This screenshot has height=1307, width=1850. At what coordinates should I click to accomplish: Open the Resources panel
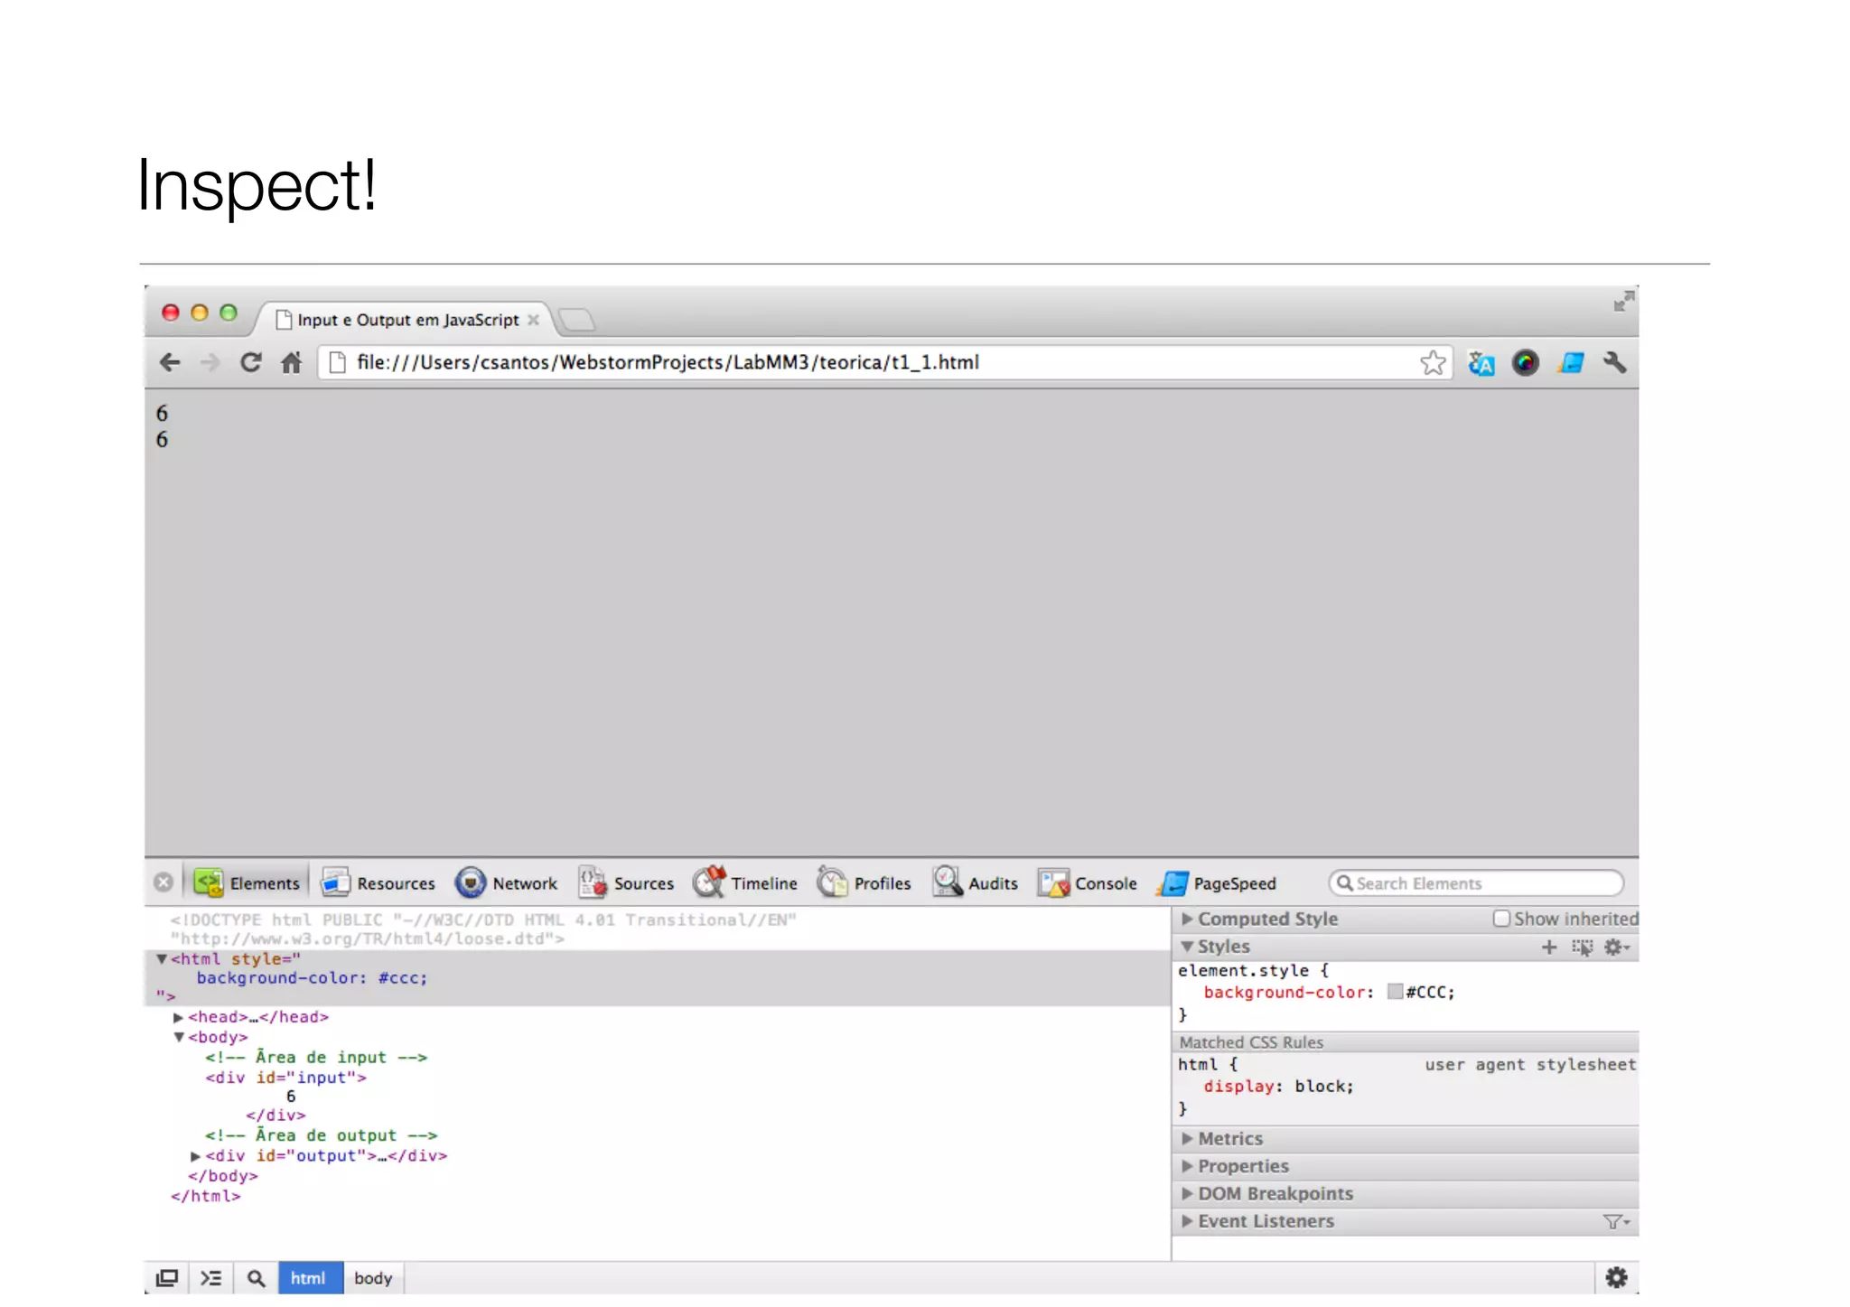pyautogui.click(x=378, y=882)
